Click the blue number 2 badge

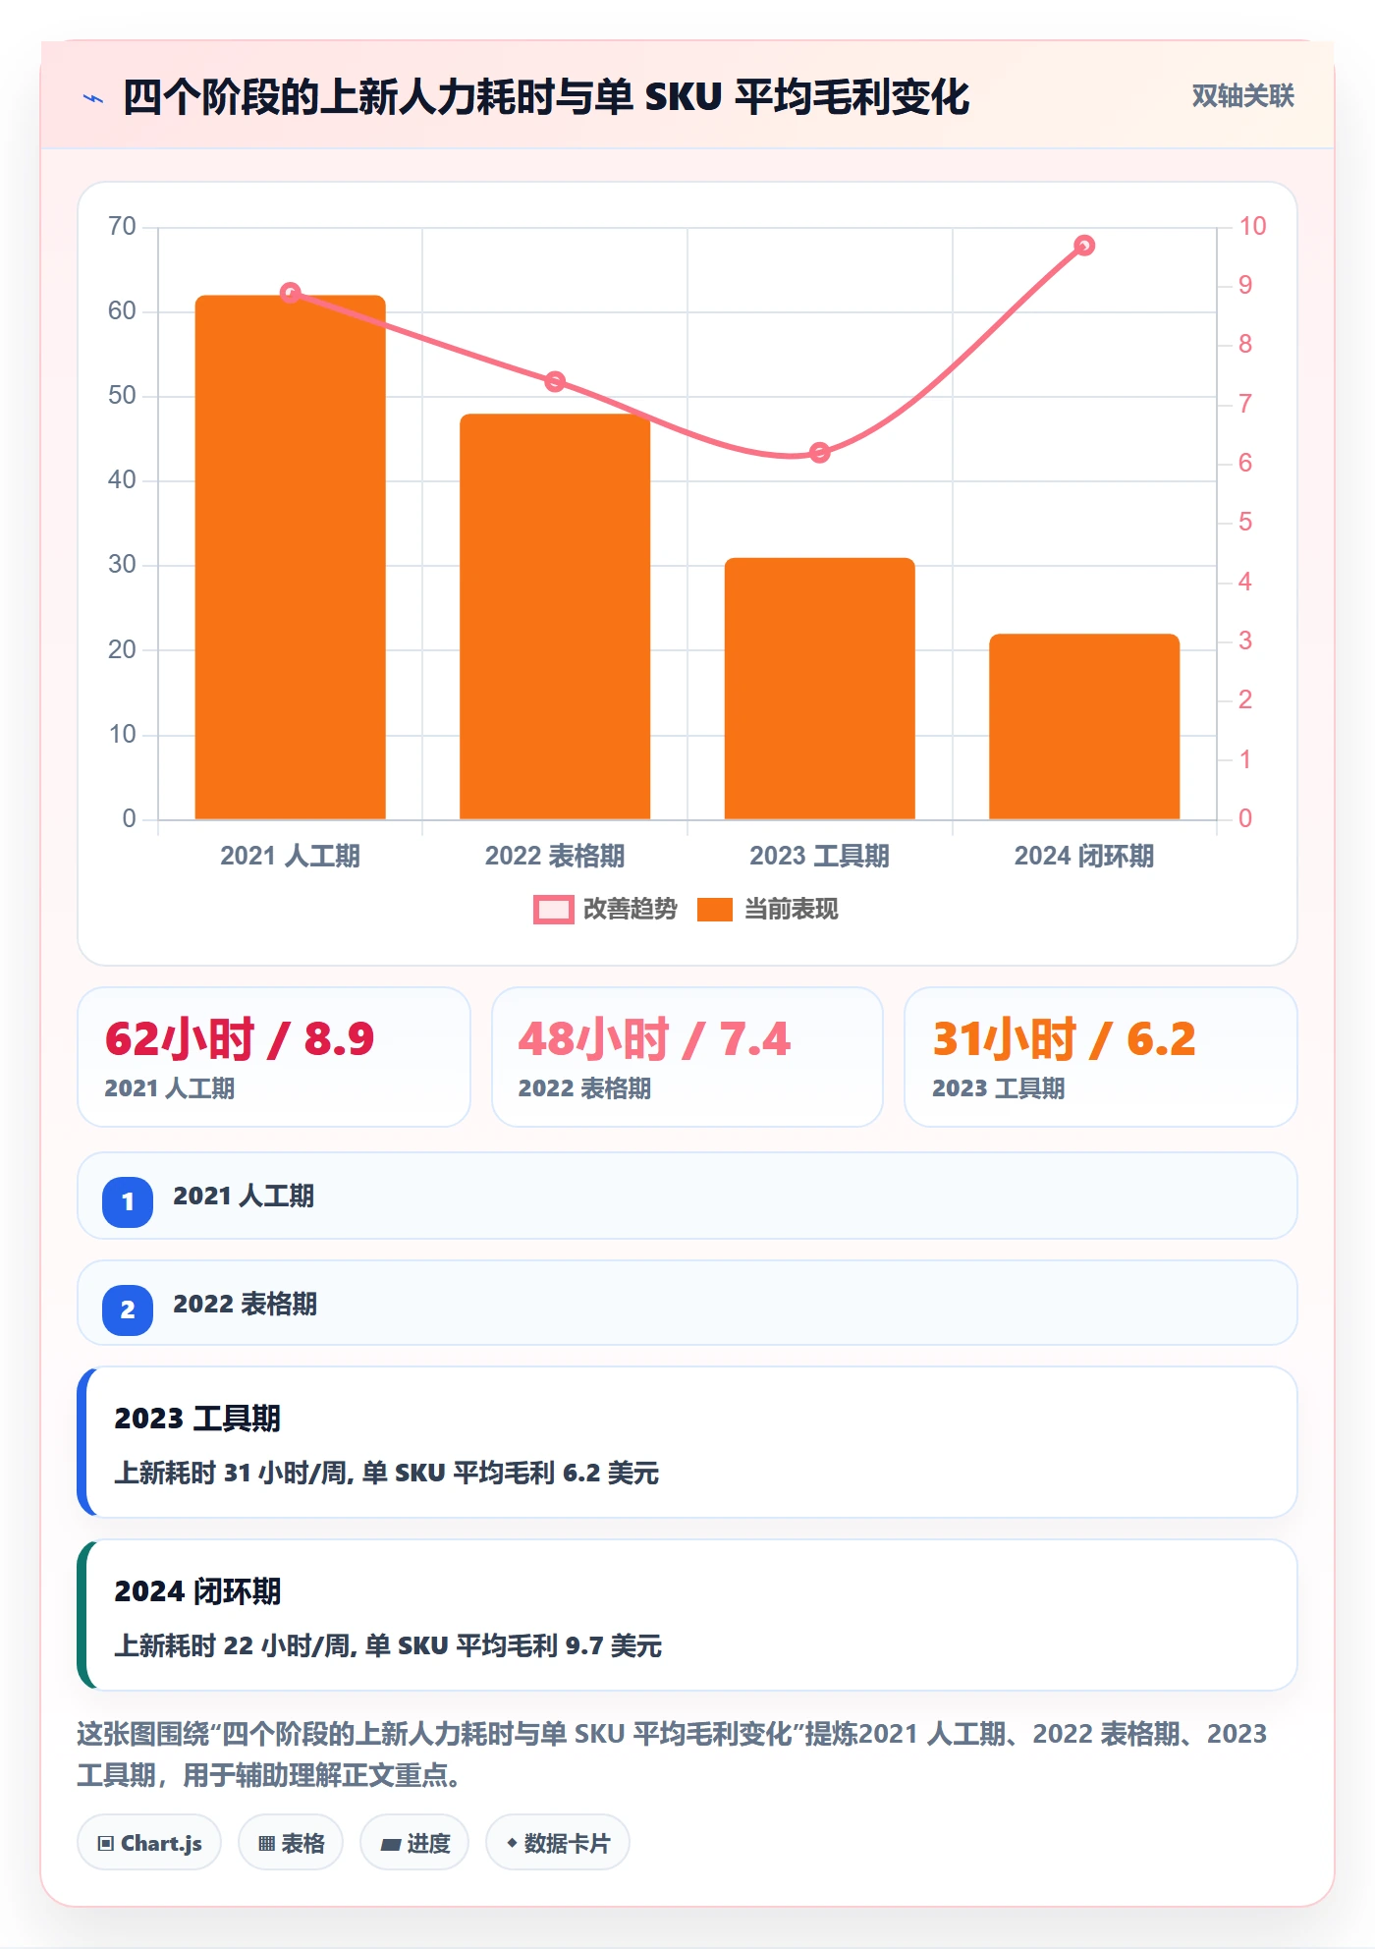pyautogui.click(x=128, y=1309)
